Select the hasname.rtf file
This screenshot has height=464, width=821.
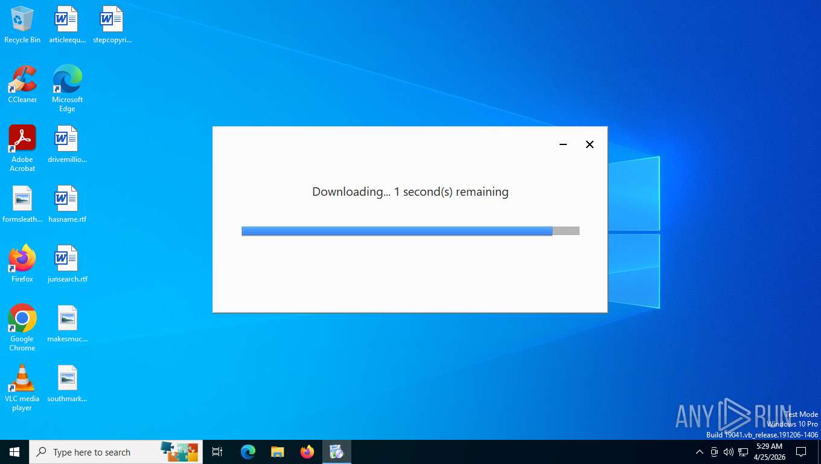click(67, 204)
